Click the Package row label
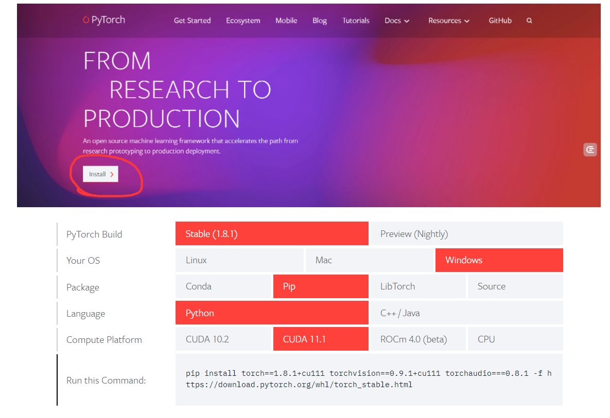 [83, 287]
